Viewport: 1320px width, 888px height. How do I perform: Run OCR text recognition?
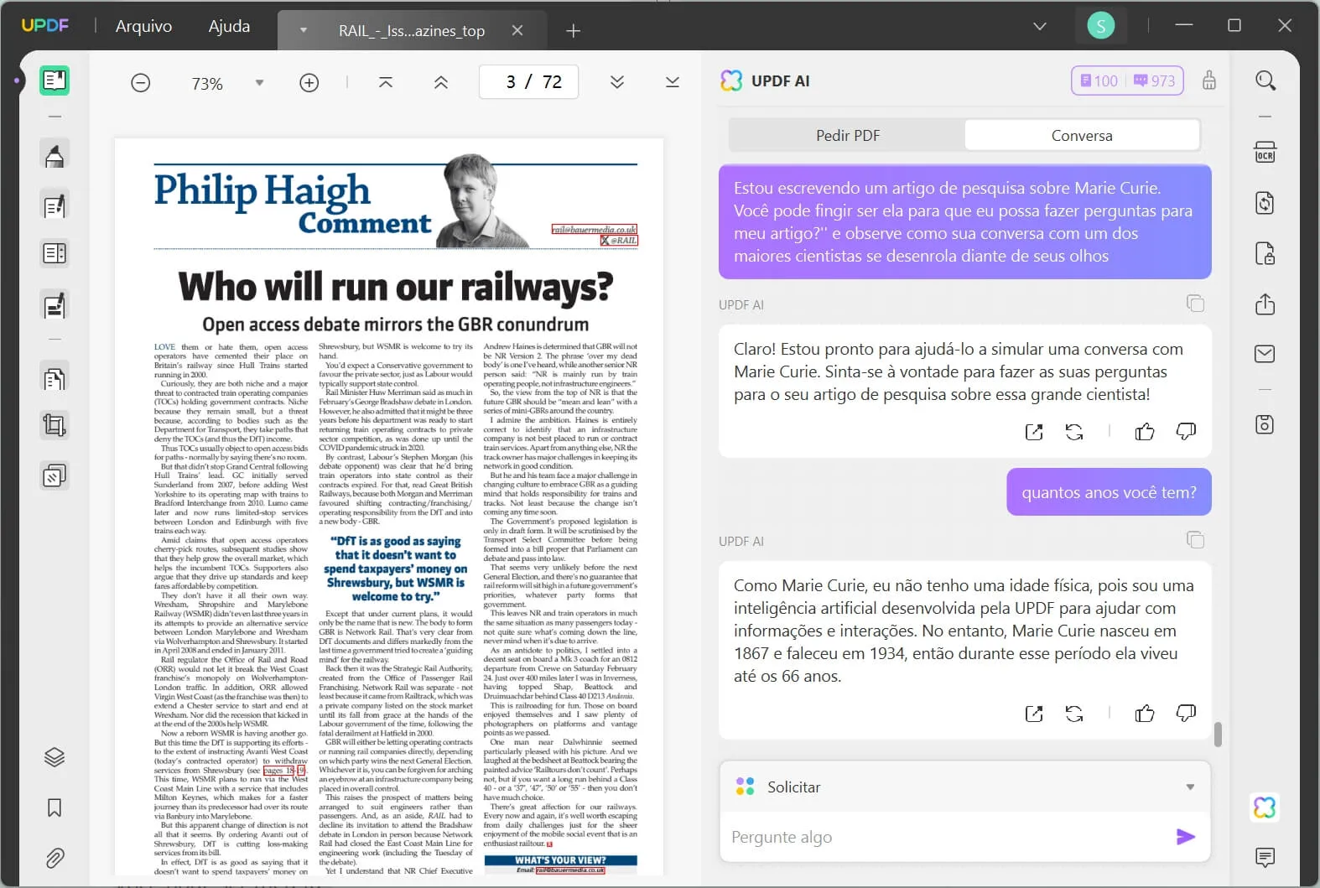click(x=1265, y=153)
